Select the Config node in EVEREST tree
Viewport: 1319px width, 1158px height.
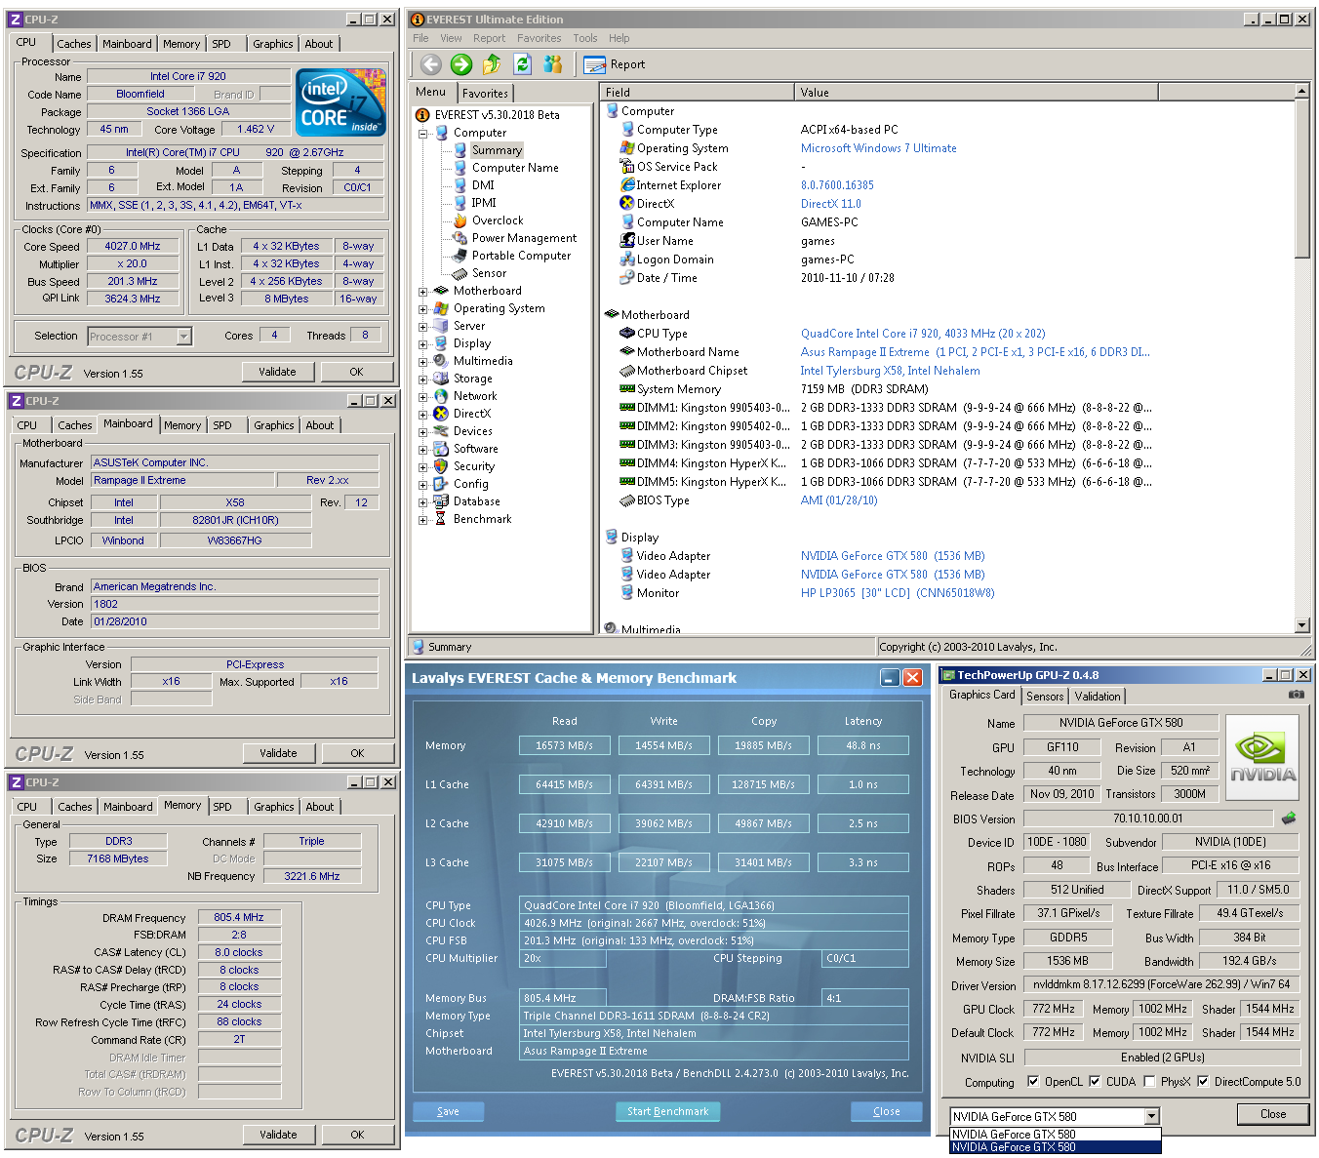tap(470, 484)
